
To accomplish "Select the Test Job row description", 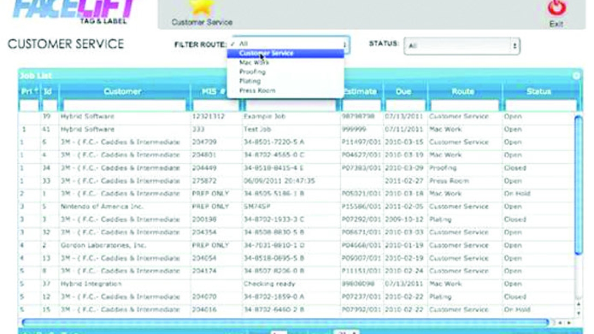I will pos(257,129).
